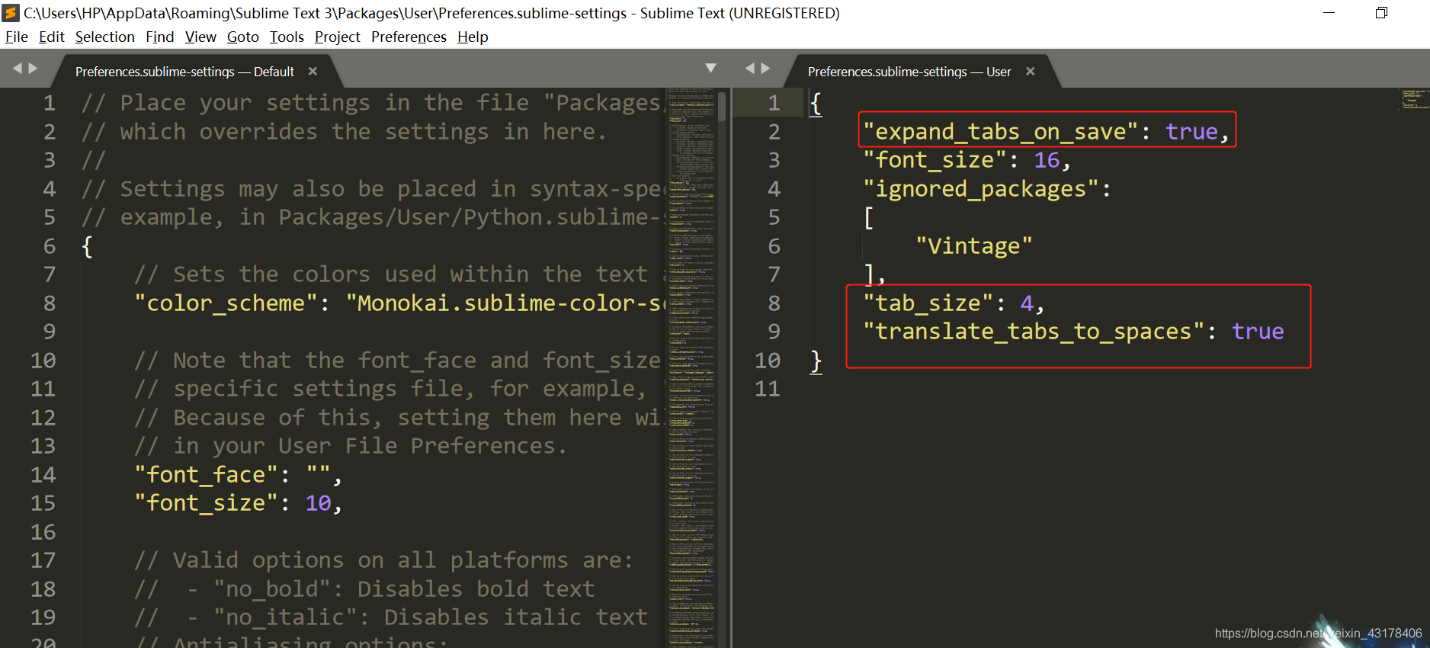Image resolution: width=1430 pixels, height=648 pixels.
Task: Minimize the Sublime Text window
Action: click(1329, 13)
